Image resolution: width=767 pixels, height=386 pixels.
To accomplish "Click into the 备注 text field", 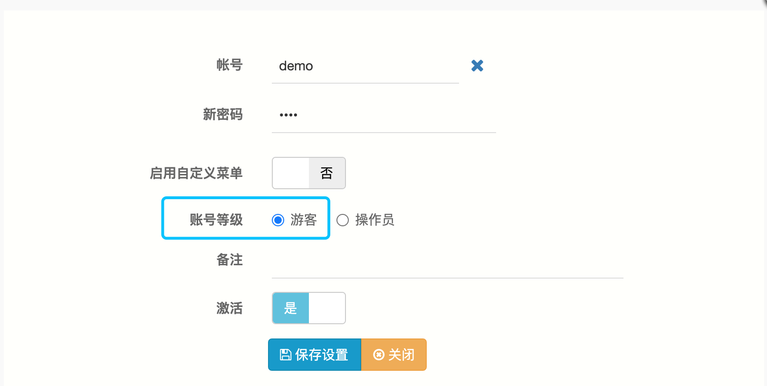I will [447, 261].
